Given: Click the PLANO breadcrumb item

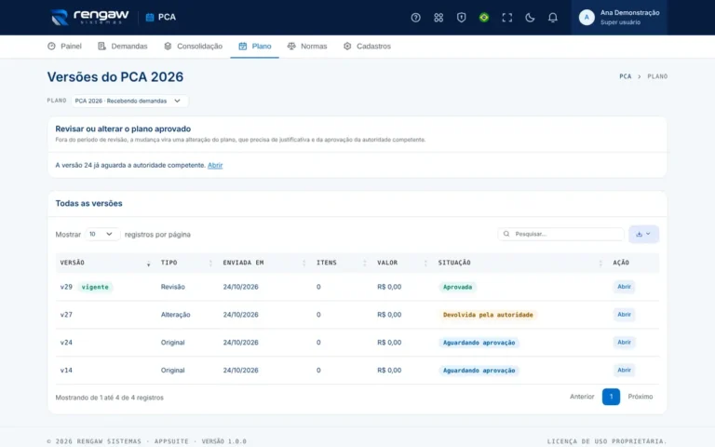Looking at the screenshot, I should tap(657, 76).
